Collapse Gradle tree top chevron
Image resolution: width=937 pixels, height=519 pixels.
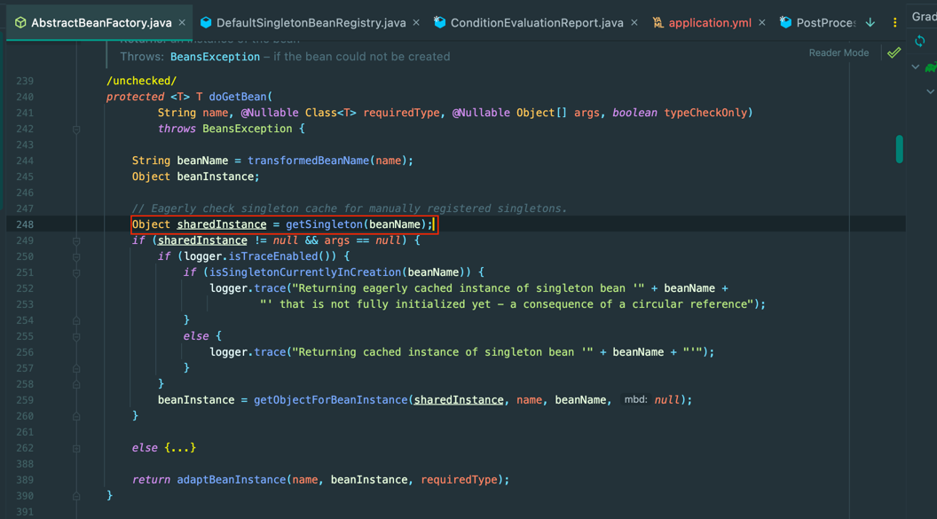click(x=916, y=67)
